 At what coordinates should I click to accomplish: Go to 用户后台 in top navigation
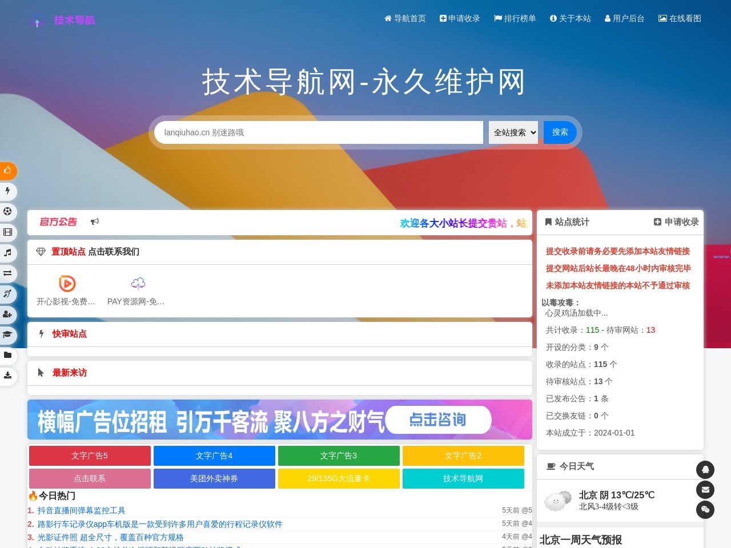click(x=624, y=18)
